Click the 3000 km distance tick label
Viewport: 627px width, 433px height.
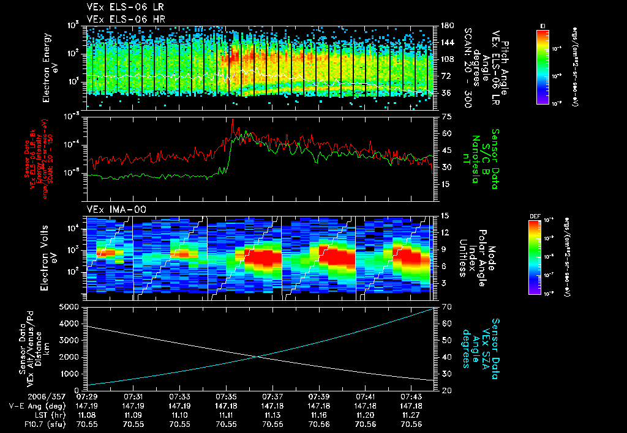(69, 340)
